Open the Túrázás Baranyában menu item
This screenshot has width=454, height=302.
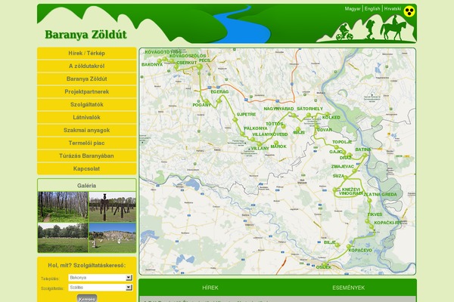[86, 156]
